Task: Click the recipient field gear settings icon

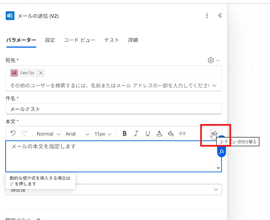Action: click(211, 60)
